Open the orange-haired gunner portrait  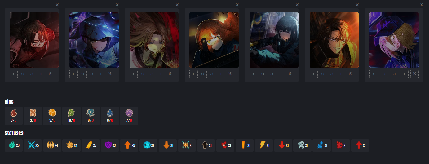[x=214, y=40]
